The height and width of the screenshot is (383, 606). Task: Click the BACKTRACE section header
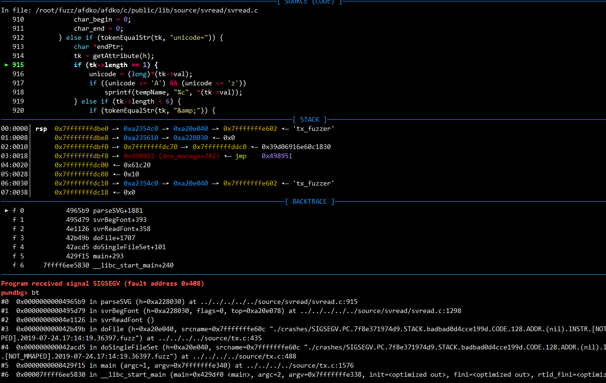pos(310,201)
